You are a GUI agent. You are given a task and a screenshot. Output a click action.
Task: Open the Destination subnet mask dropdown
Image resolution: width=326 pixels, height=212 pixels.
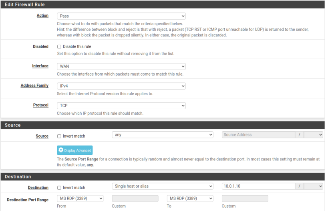313,186
